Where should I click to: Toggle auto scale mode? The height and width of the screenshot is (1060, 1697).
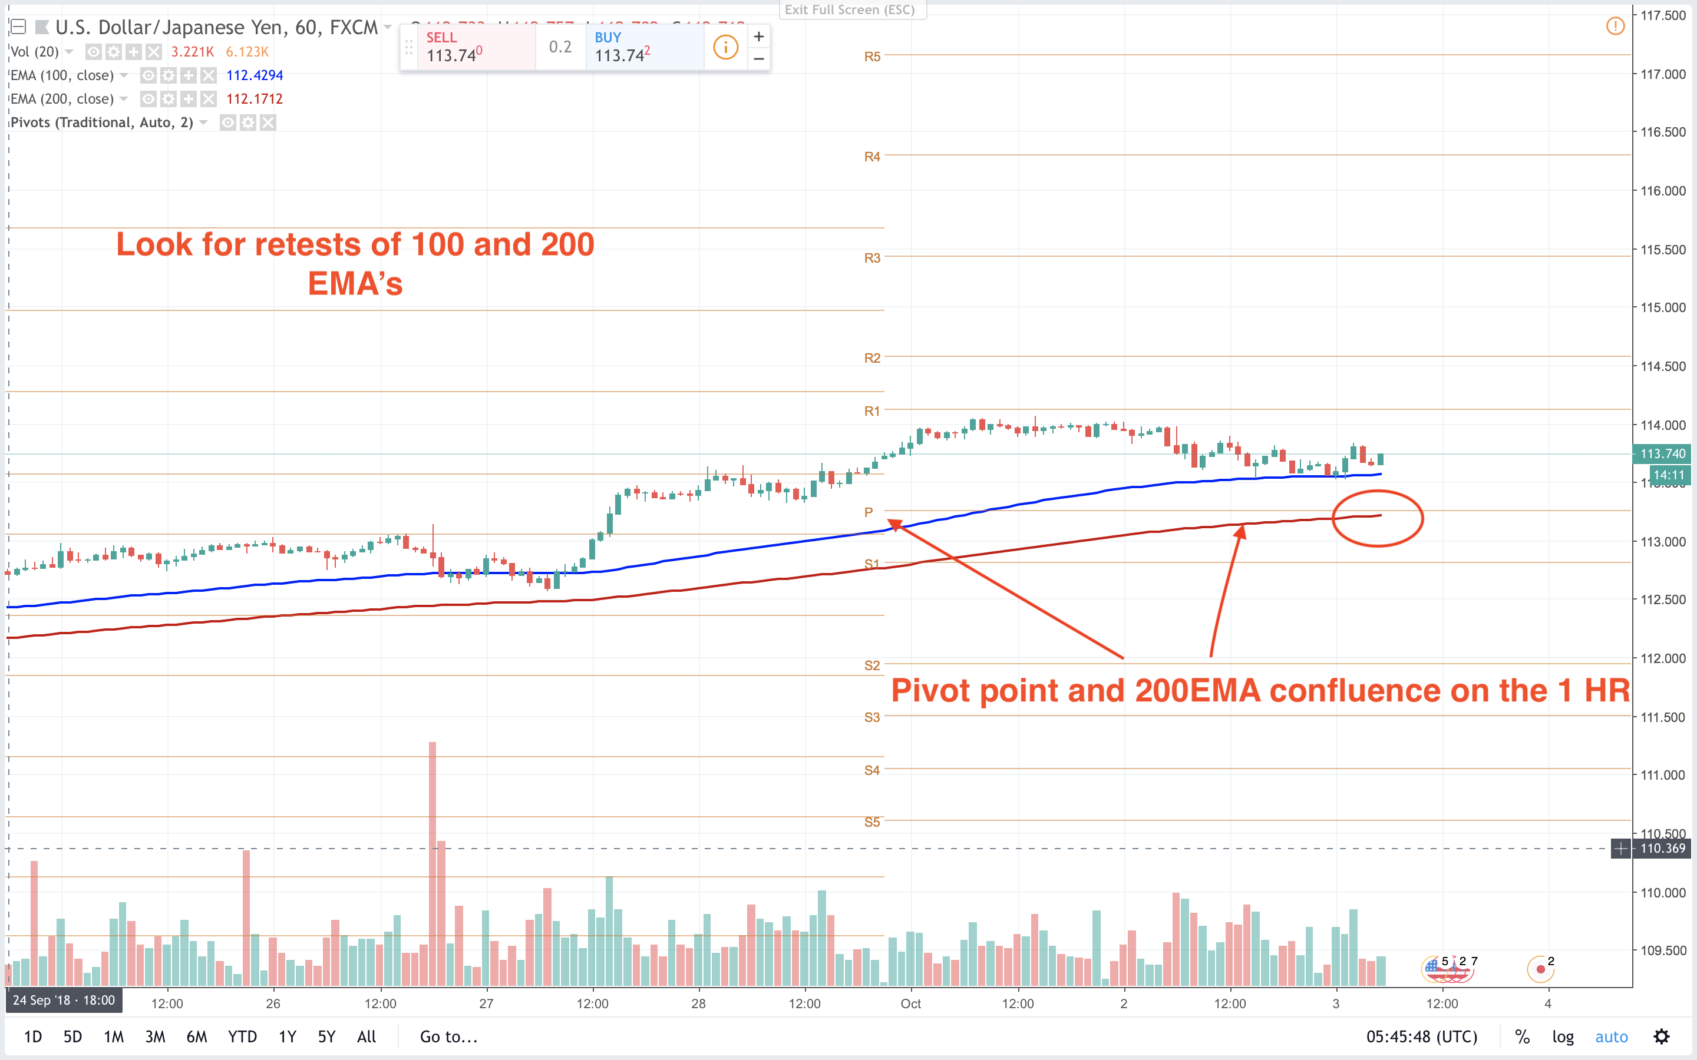click(1612, 1036)
